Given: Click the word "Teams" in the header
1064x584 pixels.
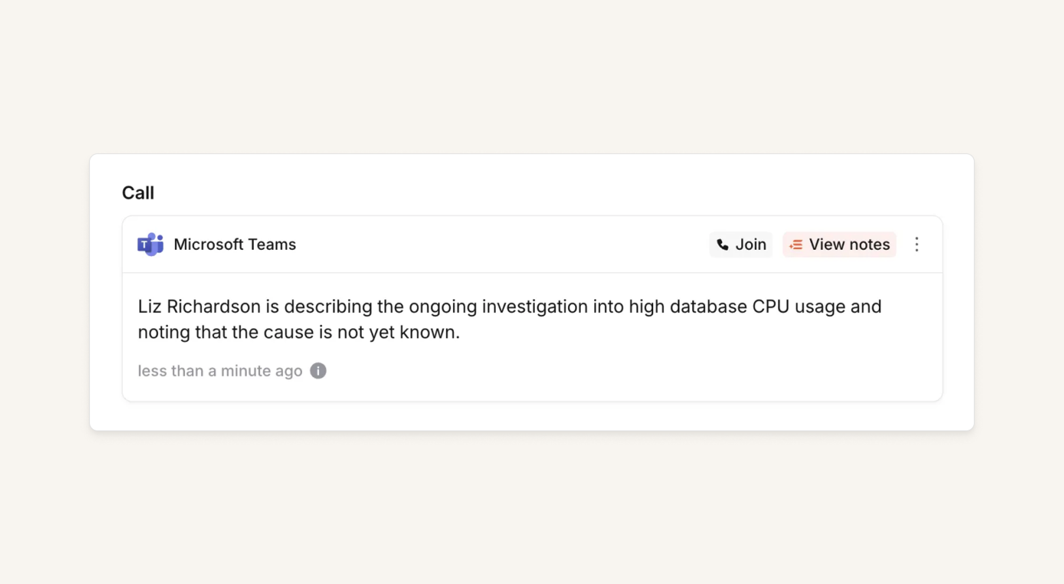Looking at the screenshot, I should 272,244.
